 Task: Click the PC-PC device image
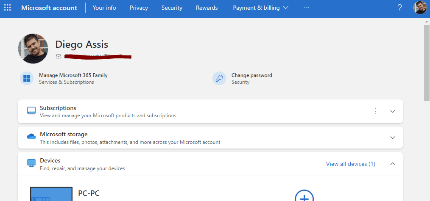51,194
